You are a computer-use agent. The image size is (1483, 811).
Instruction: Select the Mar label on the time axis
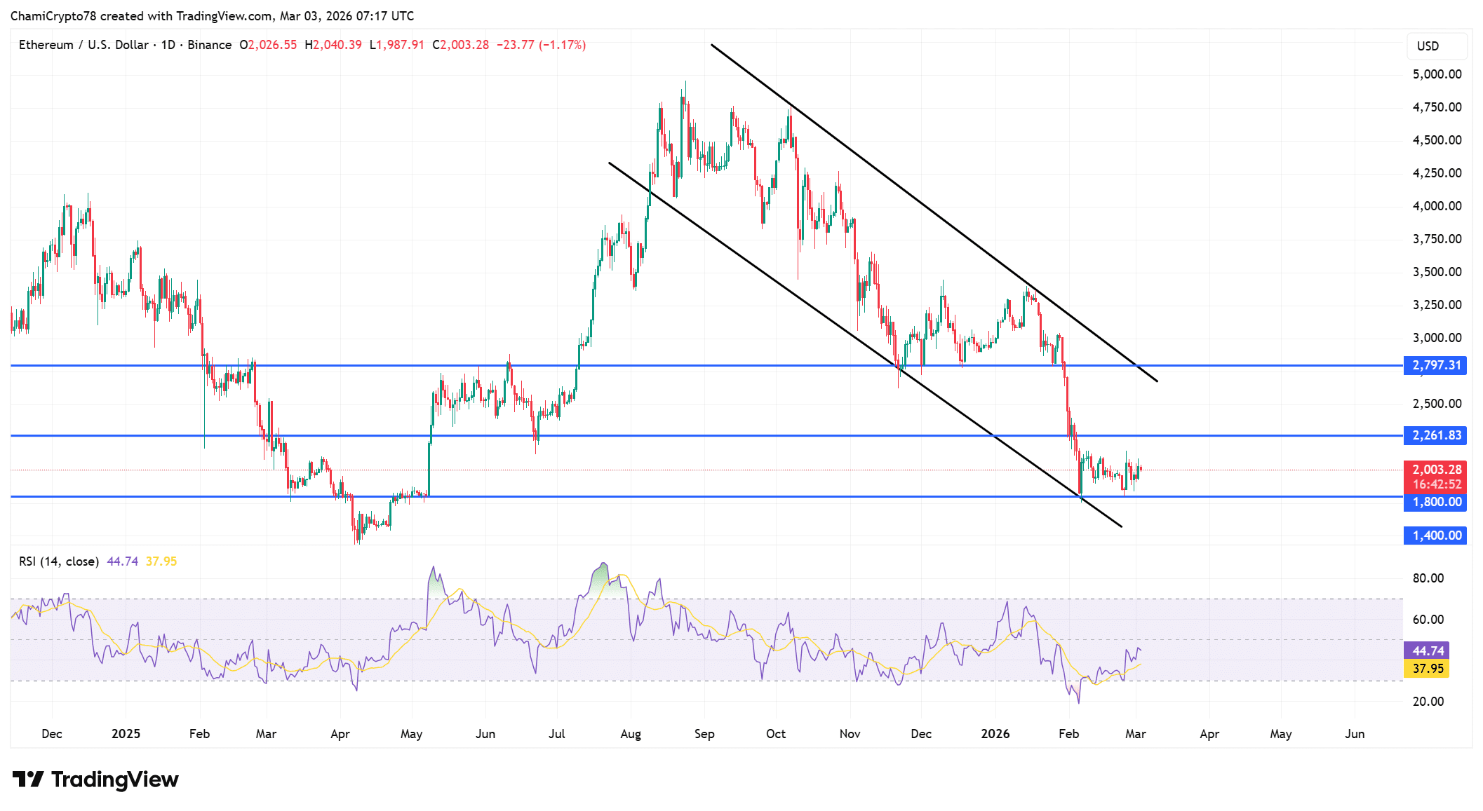(x=1136, y=733)
